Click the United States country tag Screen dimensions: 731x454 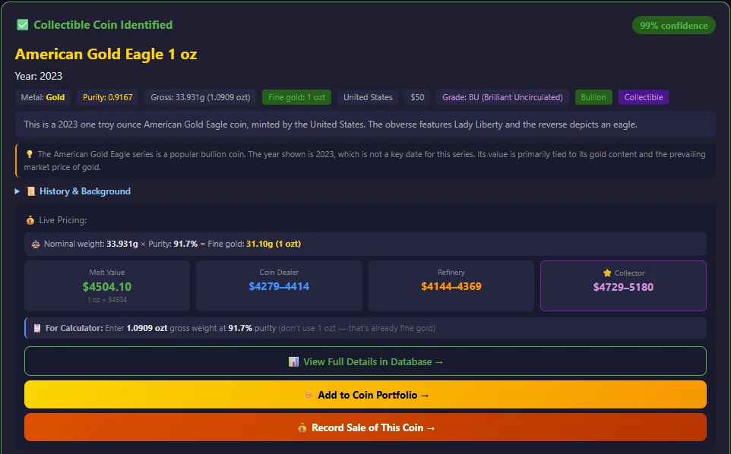pyautogui.click(x=368, y=97)
